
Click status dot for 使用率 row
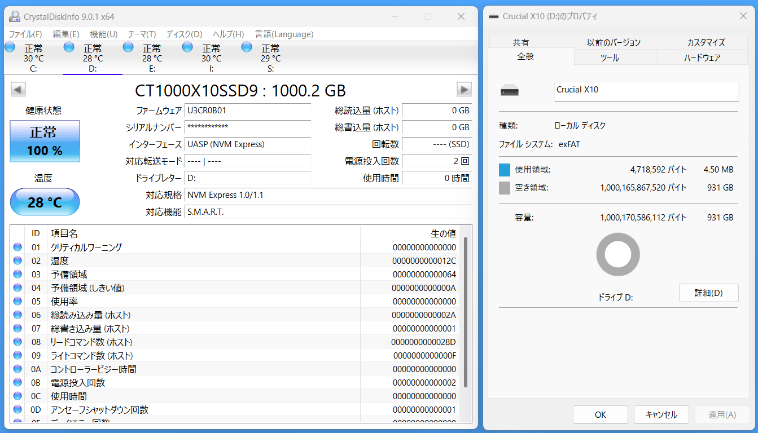tap(17, 301)
